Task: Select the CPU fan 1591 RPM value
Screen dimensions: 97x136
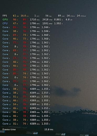Action: coord(47,23)
